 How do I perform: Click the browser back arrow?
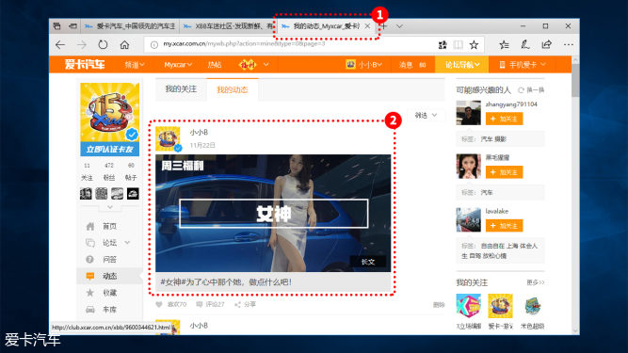60,45
